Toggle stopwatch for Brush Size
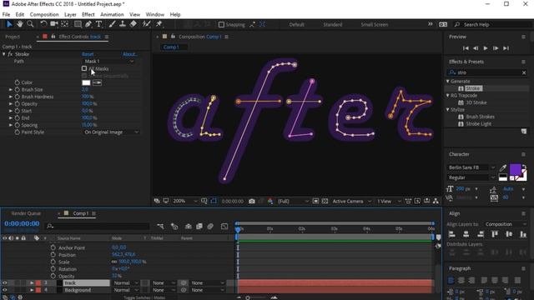Image resolution: width=534 pixels, height=300 pixels. [x=17, y=89]
